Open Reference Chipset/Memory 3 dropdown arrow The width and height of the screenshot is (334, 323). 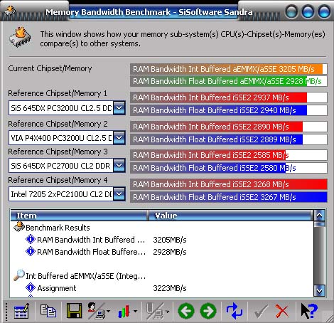click(x=119, y=165)
